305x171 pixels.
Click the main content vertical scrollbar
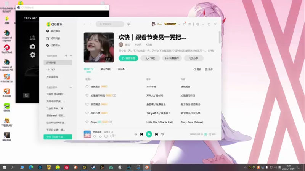[220, 37]
